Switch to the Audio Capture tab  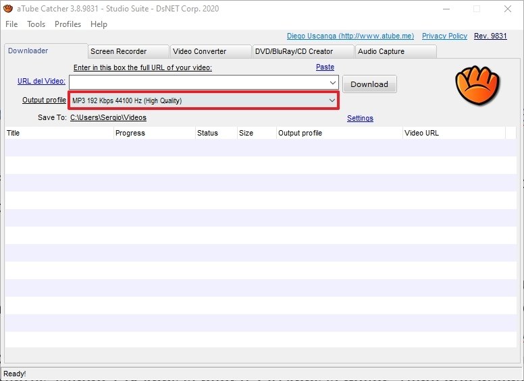coord(396,51)
